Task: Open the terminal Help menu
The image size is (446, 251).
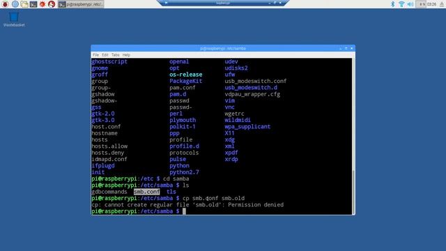Action: pos(126,54)
